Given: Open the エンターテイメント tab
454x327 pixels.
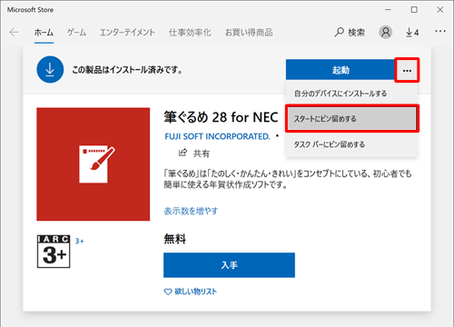Looking at the screenshot, I should click(x=127, y=33).
